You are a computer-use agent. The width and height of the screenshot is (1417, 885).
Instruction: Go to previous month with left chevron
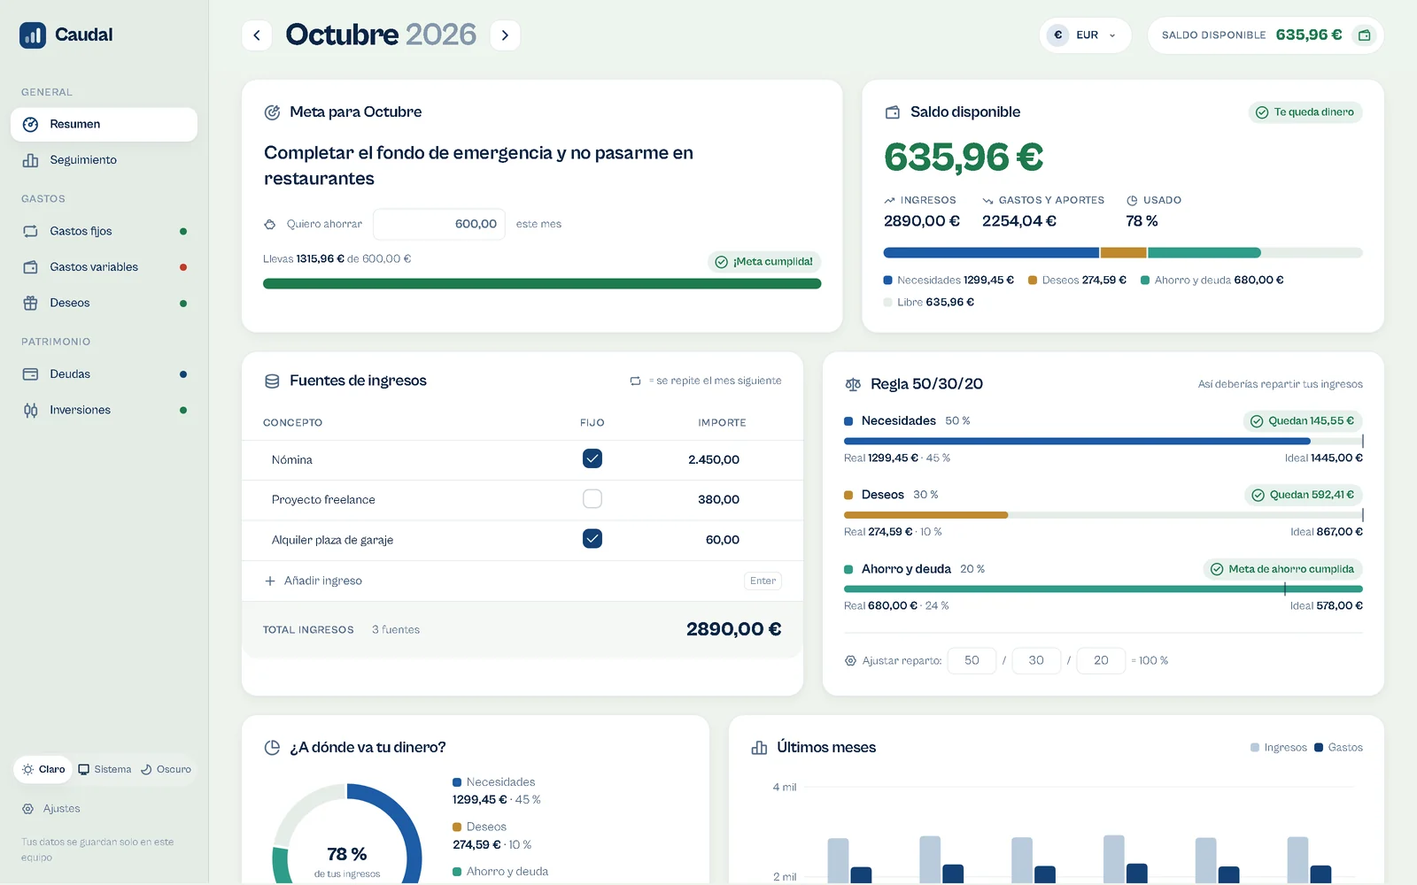click(x=257, y=35)
